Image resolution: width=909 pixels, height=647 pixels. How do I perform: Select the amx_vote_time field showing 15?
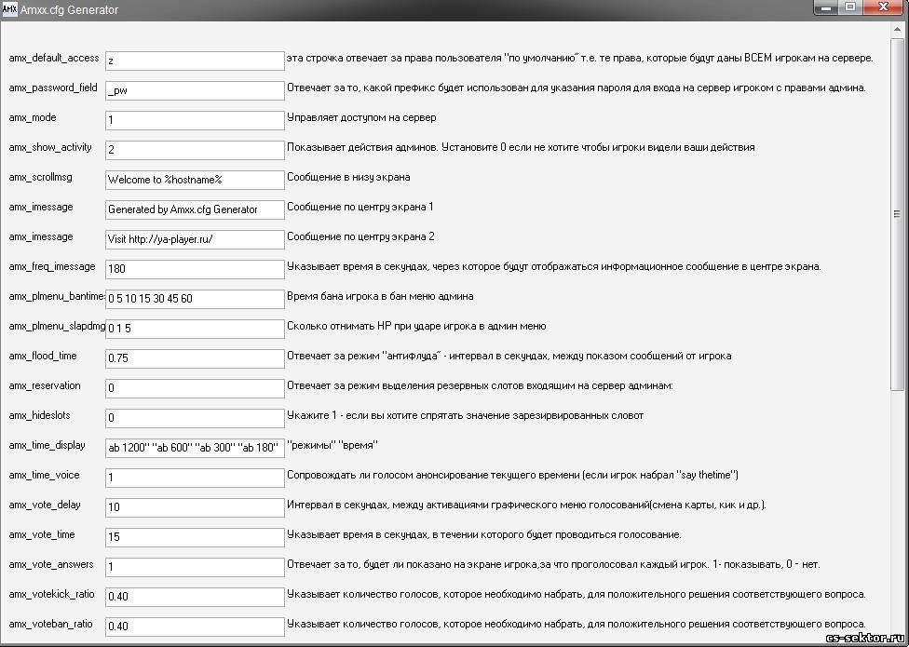coord(195,537)
